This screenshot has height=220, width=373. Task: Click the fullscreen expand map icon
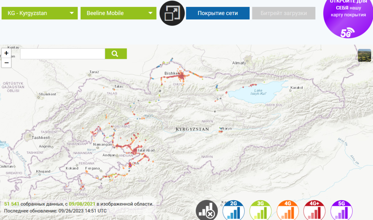[172, 13]
